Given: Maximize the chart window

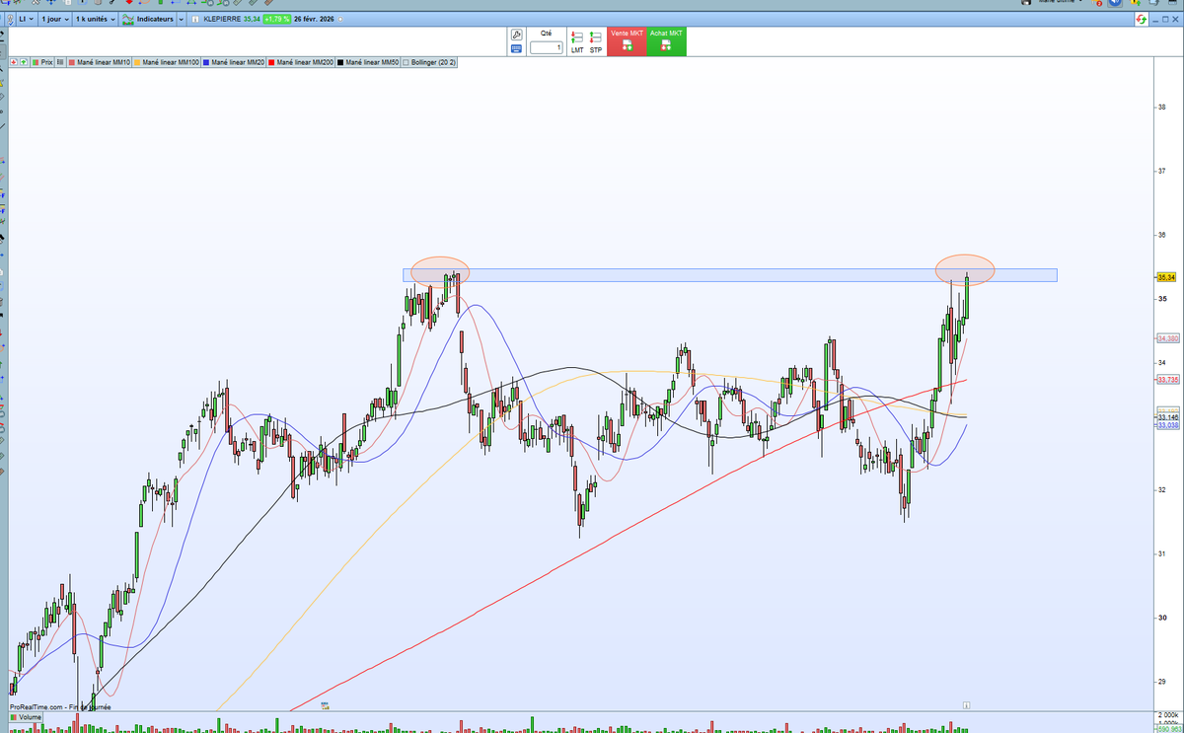Looking at the screenshot, I should click(1165, 19).
